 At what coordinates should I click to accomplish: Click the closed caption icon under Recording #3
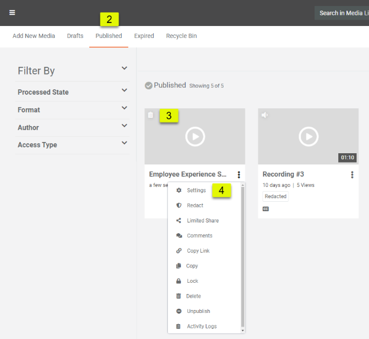point(266,209)
